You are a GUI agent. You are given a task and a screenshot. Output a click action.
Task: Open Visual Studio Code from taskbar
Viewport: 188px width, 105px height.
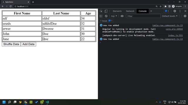47,102
